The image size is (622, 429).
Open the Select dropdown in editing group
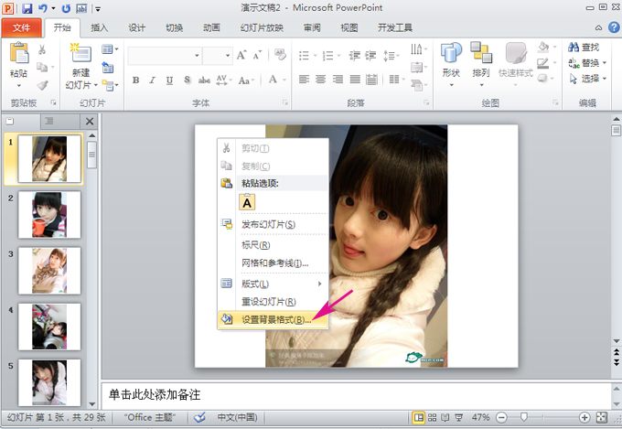(x=588, y=79)
